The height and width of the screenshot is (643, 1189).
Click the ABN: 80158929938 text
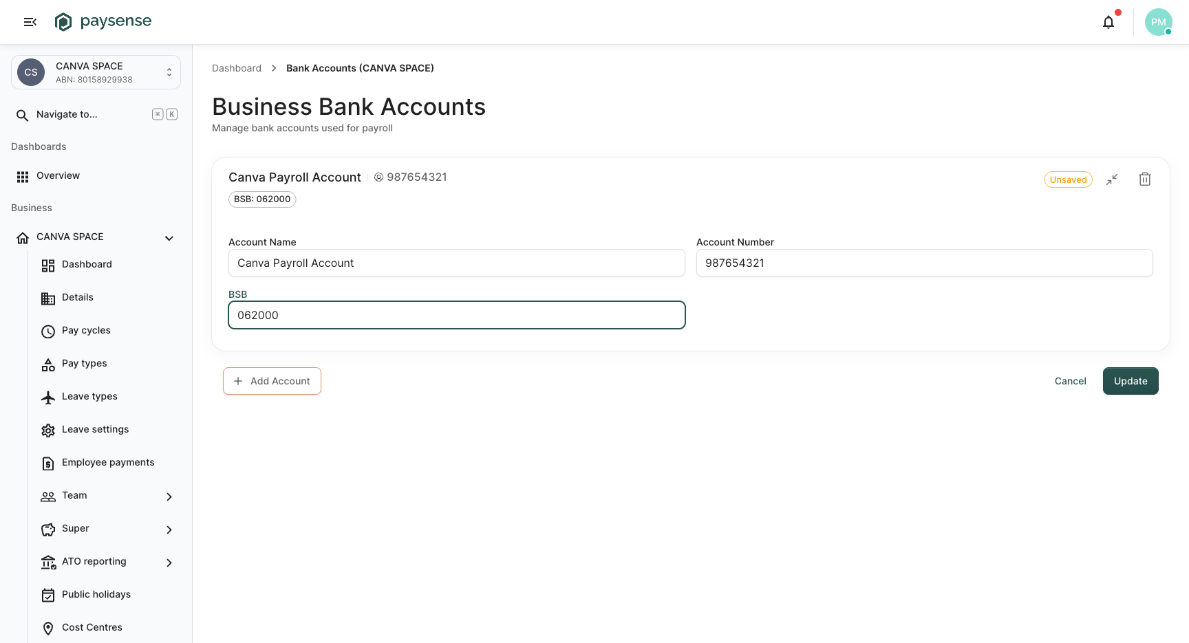(x=94, y=80)
